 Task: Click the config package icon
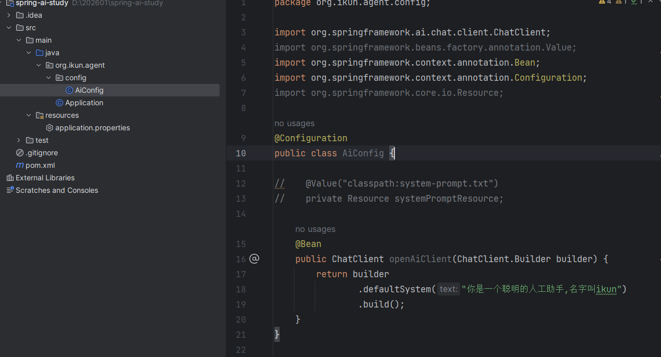pyautogui.click(x=59, y=78)
